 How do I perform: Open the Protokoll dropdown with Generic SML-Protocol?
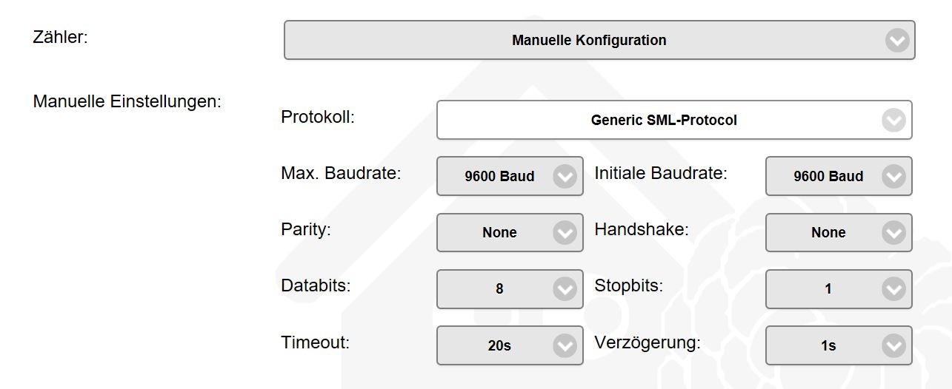coord(663,120)
